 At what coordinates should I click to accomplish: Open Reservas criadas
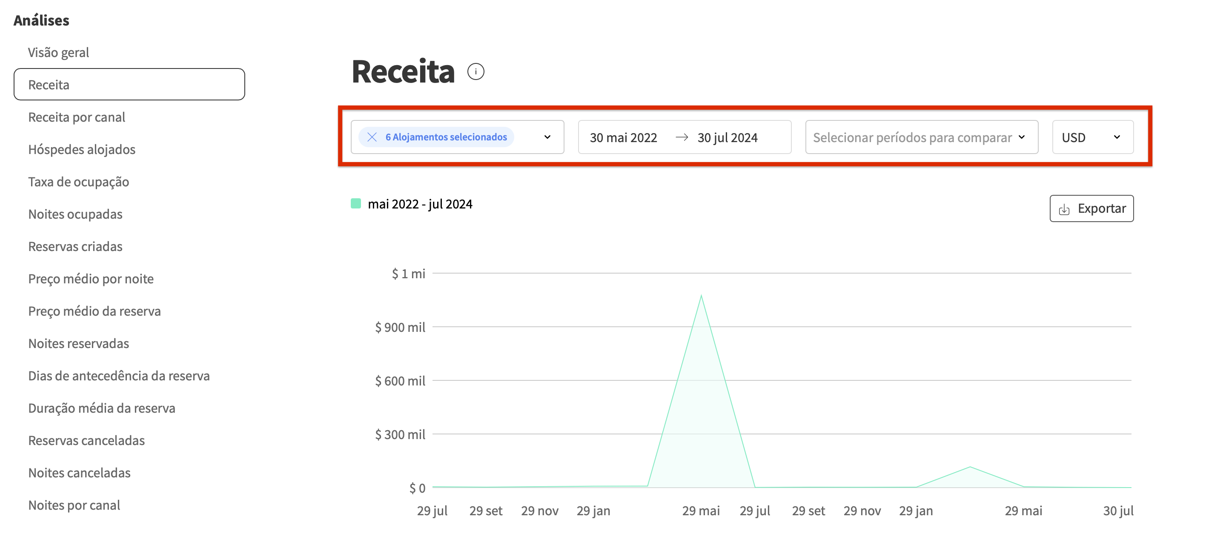75,246
